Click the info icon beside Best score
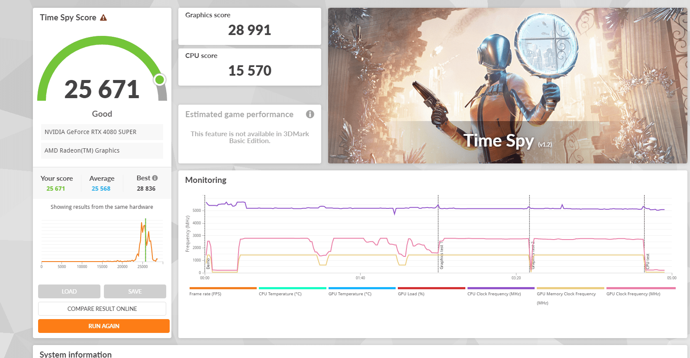Viewport: 690px width, 358px height. tap(155, 178)
